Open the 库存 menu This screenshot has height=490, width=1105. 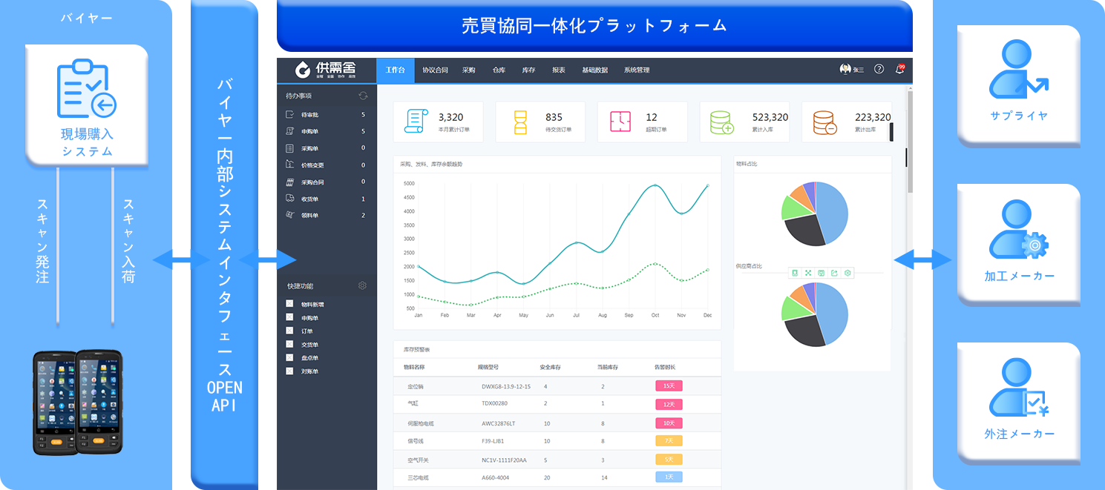(x=528, y=70)
